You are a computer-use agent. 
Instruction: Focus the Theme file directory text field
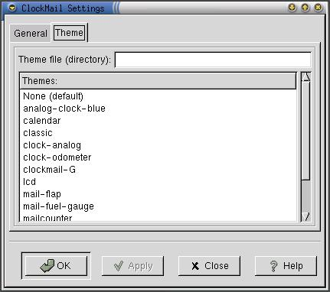click(213, 60)
